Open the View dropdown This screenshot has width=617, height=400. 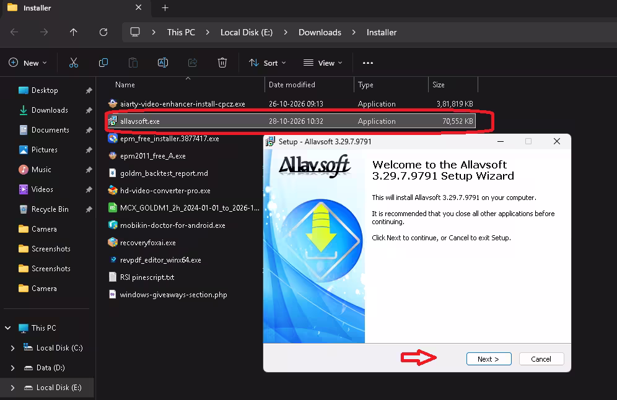pyautogui.click(x=323, y=63)
